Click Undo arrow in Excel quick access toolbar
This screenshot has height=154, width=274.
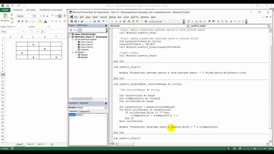click(12, 6)
